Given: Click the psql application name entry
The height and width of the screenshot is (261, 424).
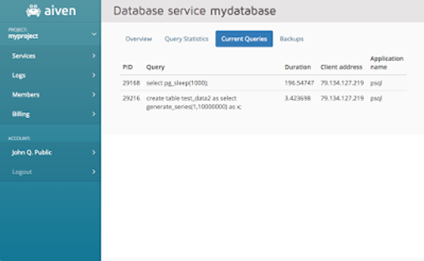Looking at the screenshot, I should pyautogui.click(x=375, y=83).
